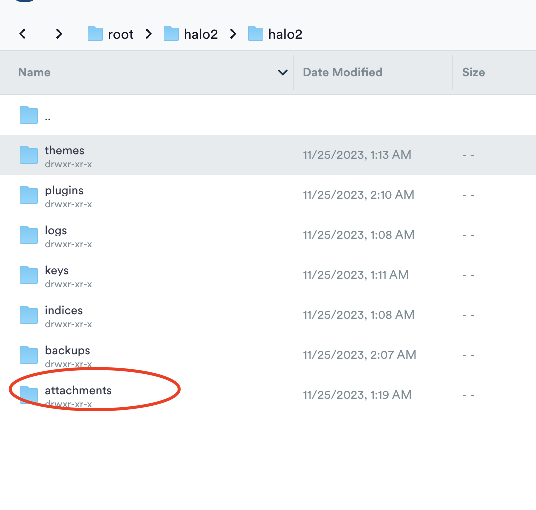Sort by the Name column header
The width and height of the screenshot is (536, 510).
pyautogui.click(x=34, y=72)
